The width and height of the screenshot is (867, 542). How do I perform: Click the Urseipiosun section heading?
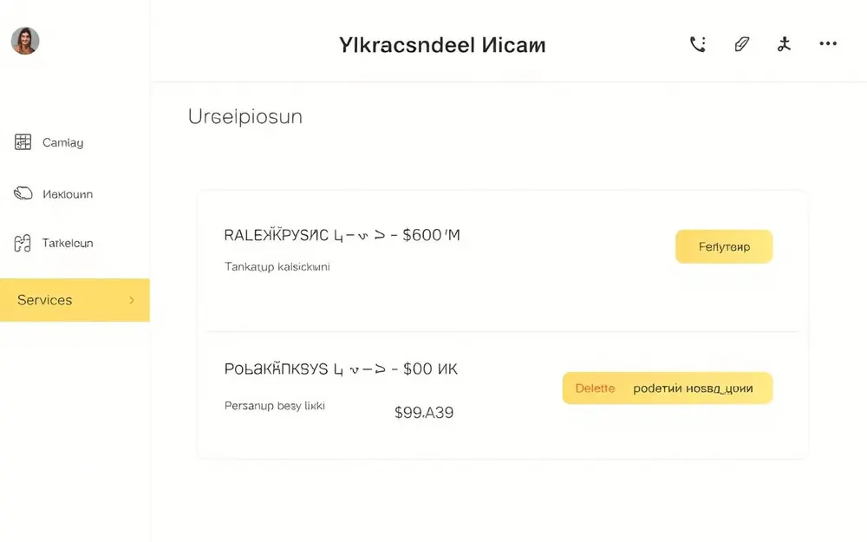click(x=245, y=117)
